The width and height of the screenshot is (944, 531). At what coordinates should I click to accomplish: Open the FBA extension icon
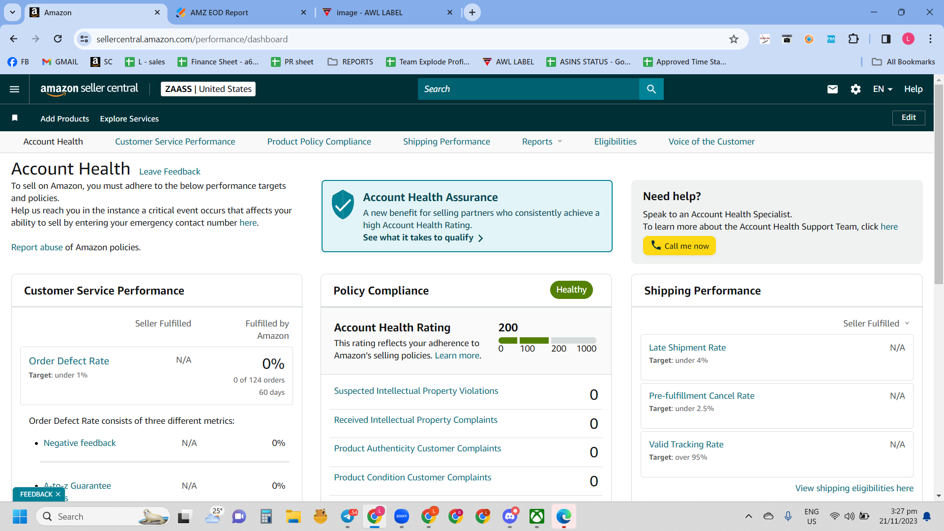click(831, 39)
